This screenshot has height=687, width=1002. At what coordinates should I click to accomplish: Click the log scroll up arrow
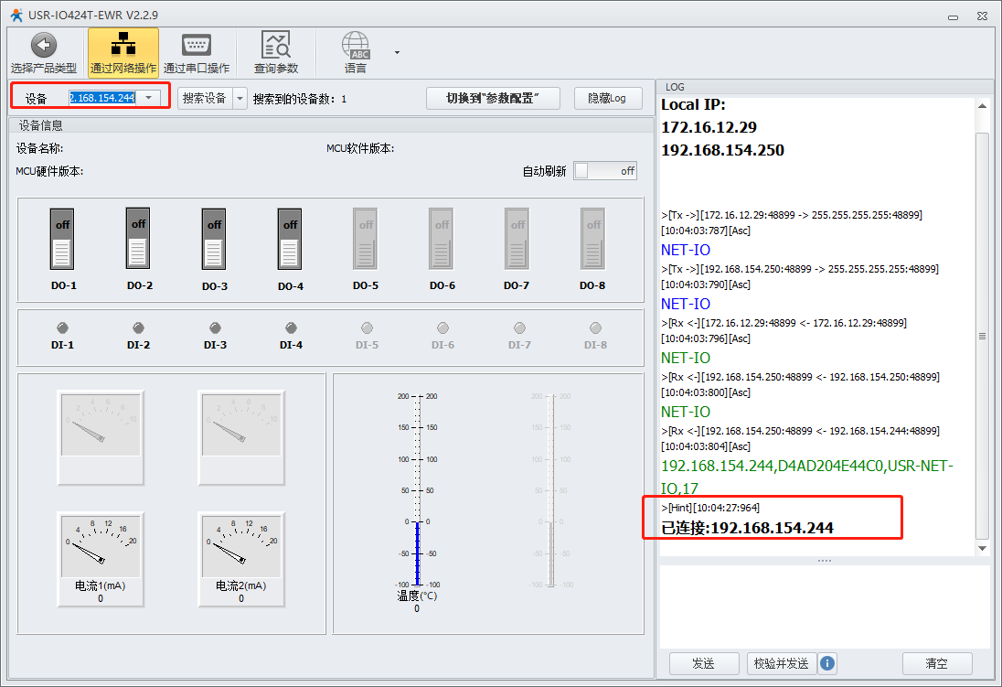982,105
